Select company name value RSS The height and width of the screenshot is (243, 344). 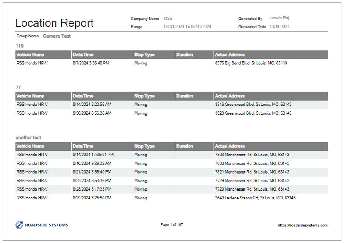168,19
